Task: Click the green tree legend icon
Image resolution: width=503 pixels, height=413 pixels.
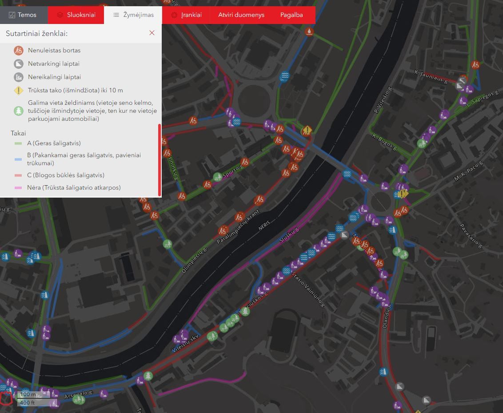Action: (18, 111)
